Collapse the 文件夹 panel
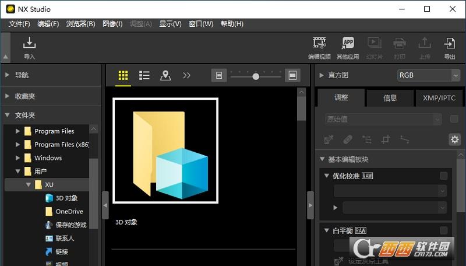 click(x=7, y=115)
